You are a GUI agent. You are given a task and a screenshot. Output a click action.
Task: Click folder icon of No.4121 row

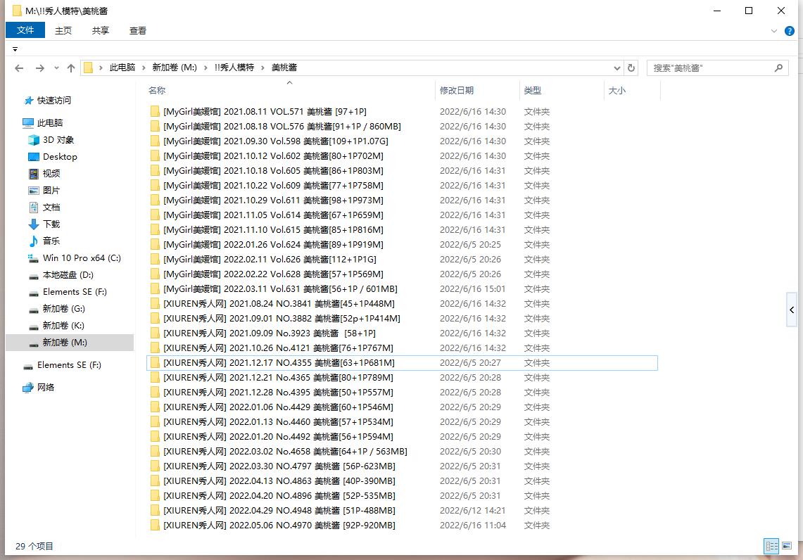(155, 348)
